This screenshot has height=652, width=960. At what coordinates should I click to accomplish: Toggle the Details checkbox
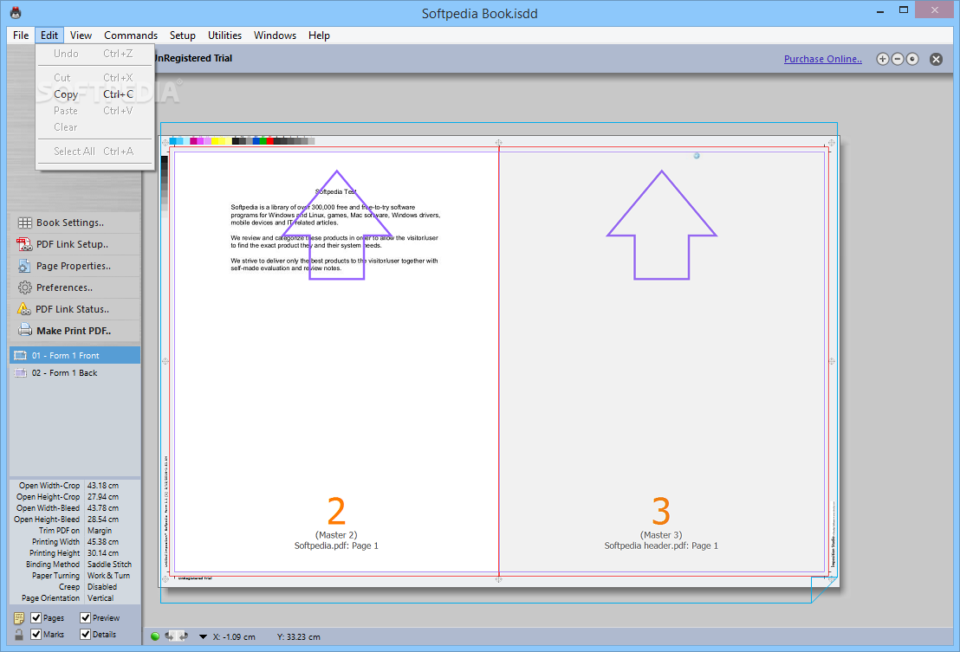click(x=85, y=635)
